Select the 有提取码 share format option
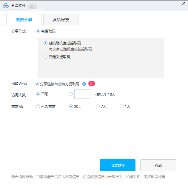 click(38, 31)
